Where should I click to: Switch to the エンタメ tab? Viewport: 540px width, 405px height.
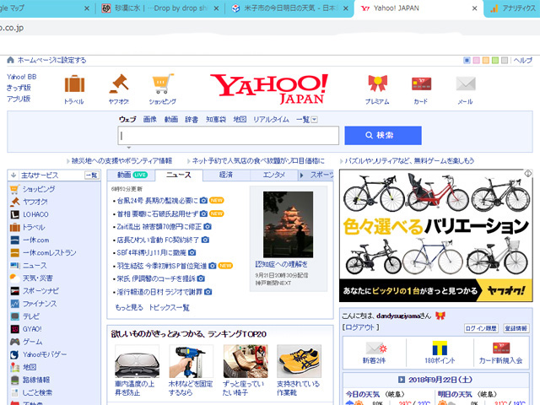(273, 175)
